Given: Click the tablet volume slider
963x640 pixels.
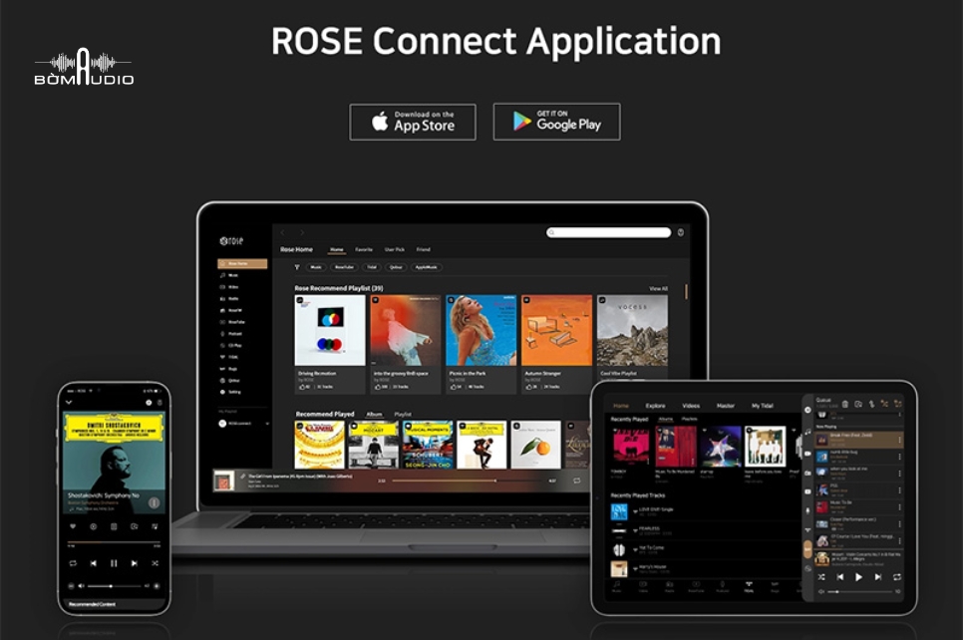Looking at the screenshot, I should pos(859,591).
